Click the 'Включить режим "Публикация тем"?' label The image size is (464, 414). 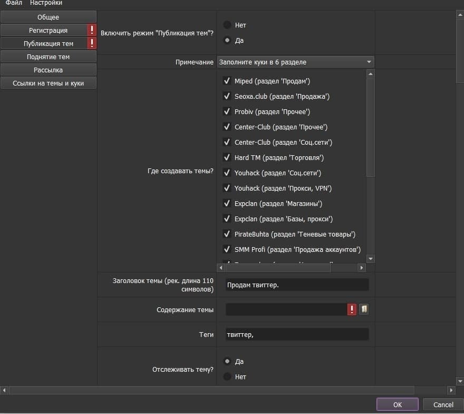coord(157,33)
